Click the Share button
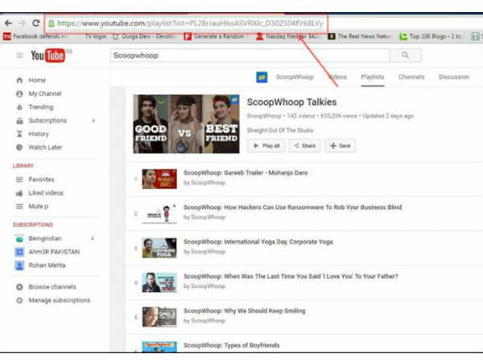Screen dimensions: 483x362 tap(304, 146)
